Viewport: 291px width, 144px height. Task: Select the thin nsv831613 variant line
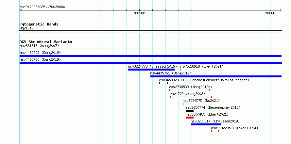click(x=150, y=49)
